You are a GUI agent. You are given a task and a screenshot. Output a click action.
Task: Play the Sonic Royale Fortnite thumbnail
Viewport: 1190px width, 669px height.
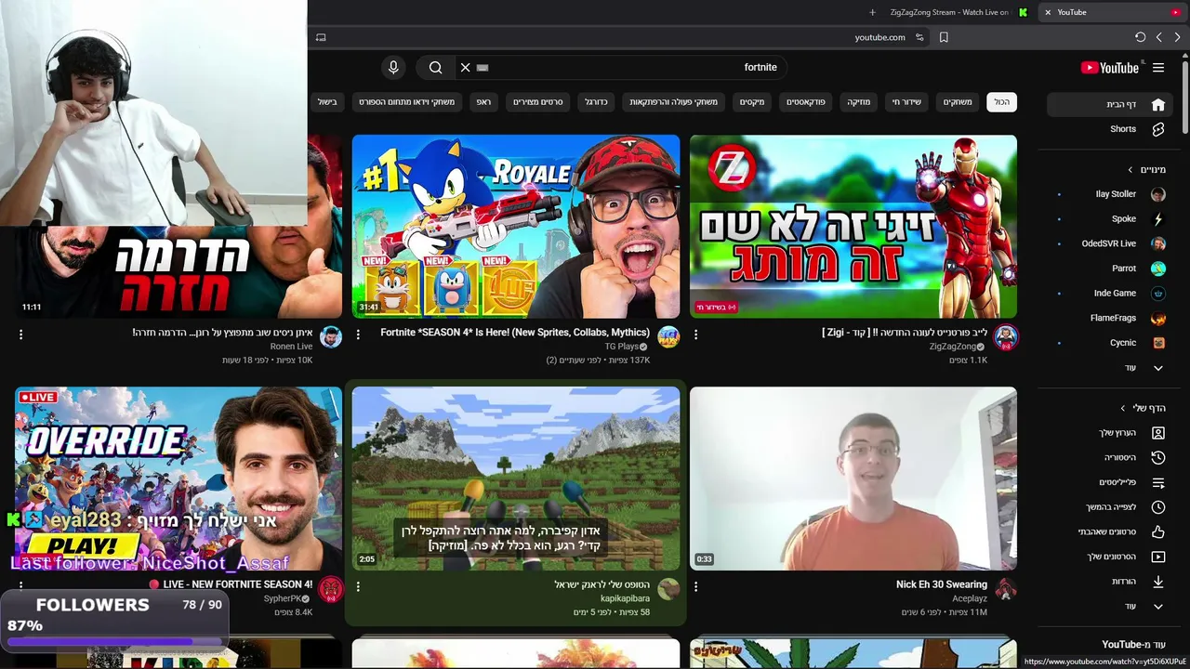[516, 226]
